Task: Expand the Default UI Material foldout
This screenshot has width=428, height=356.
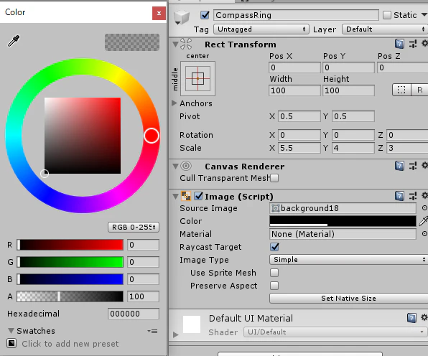Action: point(176,334)
